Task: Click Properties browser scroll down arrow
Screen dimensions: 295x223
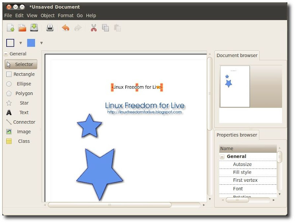Action: [x=280, y=194]
